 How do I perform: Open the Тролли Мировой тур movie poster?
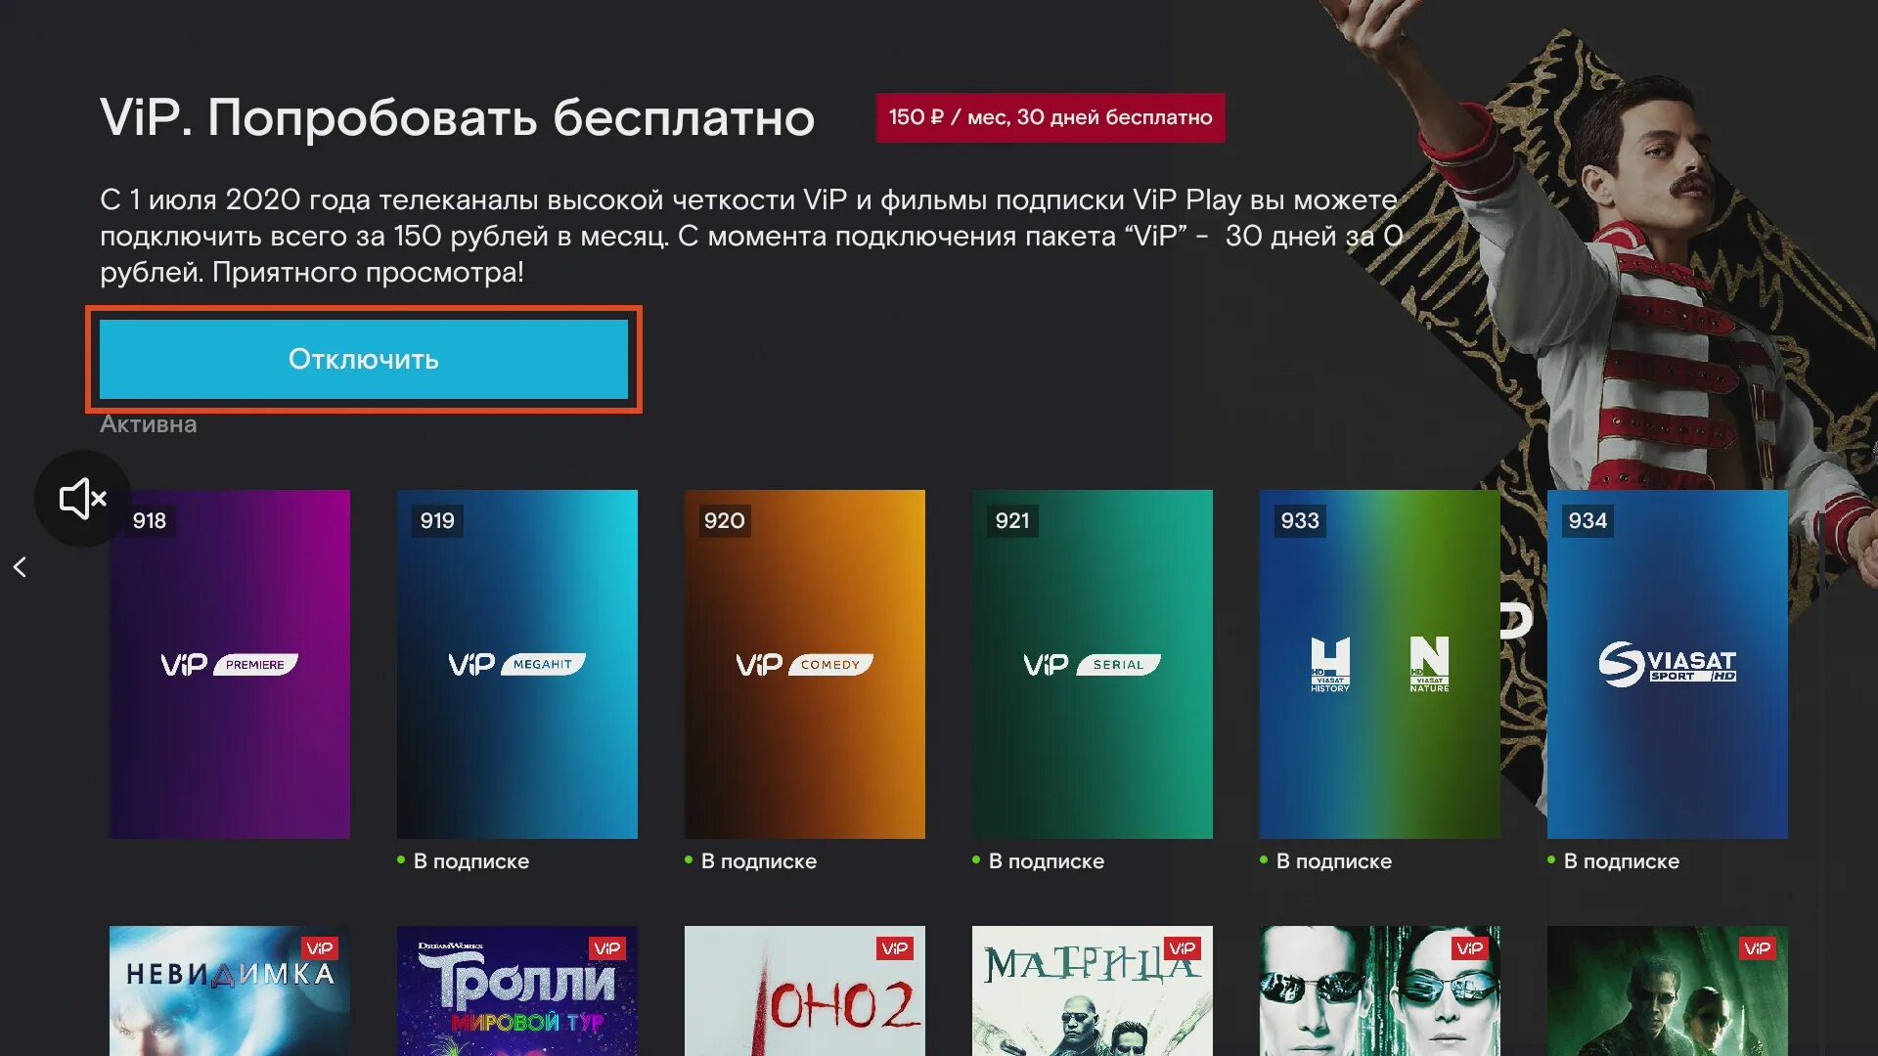(x=517, y=990)
